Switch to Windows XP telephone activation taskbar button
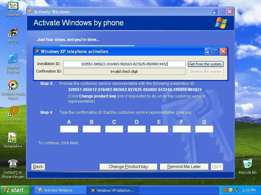Image resolution: width=261 pixels, height=195 pixels. pos(113,190)
